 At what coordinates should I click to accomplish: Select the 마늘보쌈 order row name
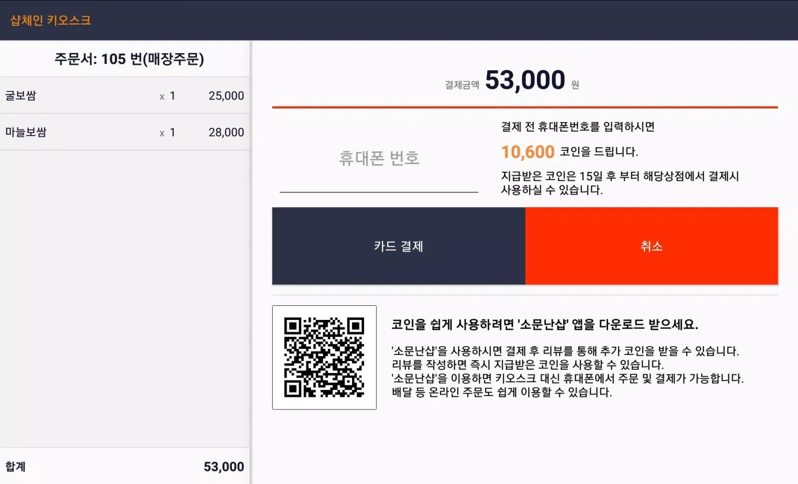coord(26,132)
